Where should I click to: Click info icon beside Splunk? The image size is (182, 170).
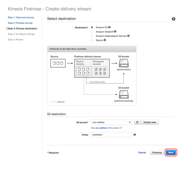105,40
